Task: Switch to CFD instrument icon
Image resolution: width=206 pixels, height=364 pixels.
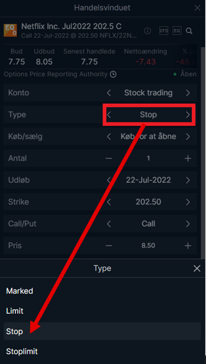Action: (163, 31)
